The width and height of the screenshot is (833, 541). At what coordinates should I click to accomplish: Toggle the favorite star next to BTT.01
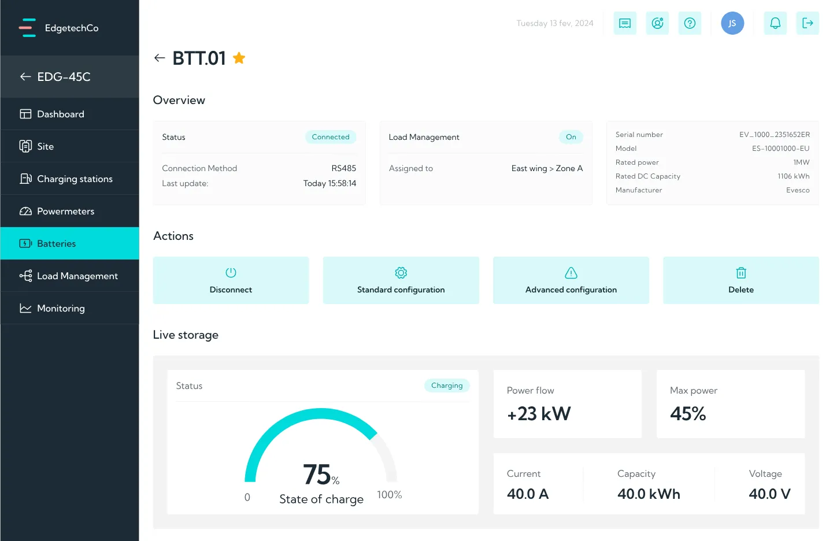coord(239,58)
